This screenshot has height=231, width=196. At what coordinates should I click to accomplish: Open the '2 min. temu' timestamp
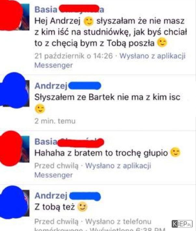pos(55,121)
